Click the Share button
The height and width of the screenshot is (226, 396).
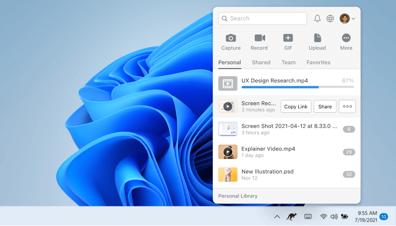325,106
